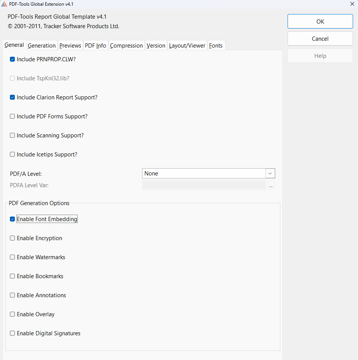Tick the Include Scanning Support checkbox
358x360 pixels.
[x=13, y=135]
